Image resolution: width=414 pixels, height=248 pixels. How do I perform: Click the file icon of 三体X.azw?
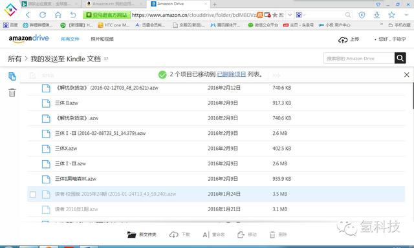pos(46,149)
